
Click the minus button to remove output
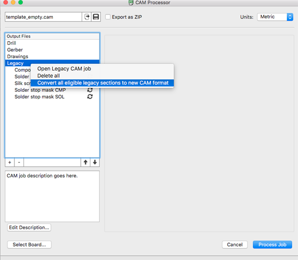pyautogui.click(x=19, y=162)
